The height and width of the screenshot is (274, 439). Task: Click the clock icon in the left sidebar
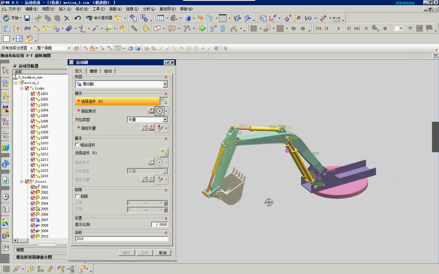(x=5, y=197)
